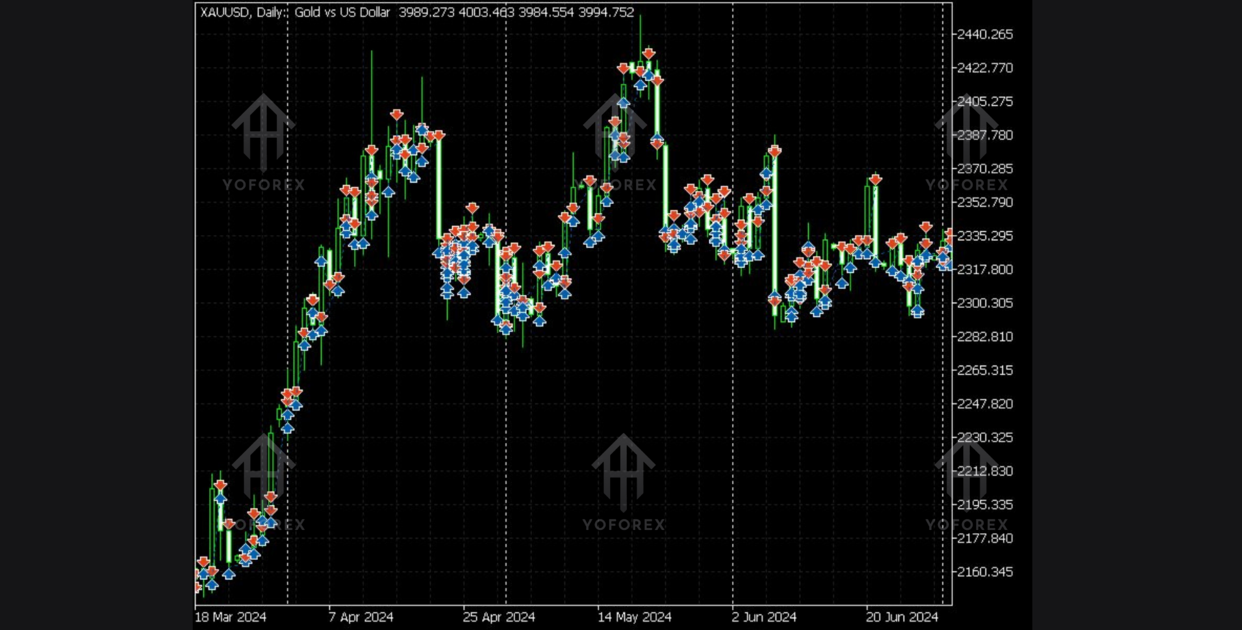This screenshot has height=630, width=1242.
Task: Select the 14 May 2024 axis label
Action: coord(635,617)
